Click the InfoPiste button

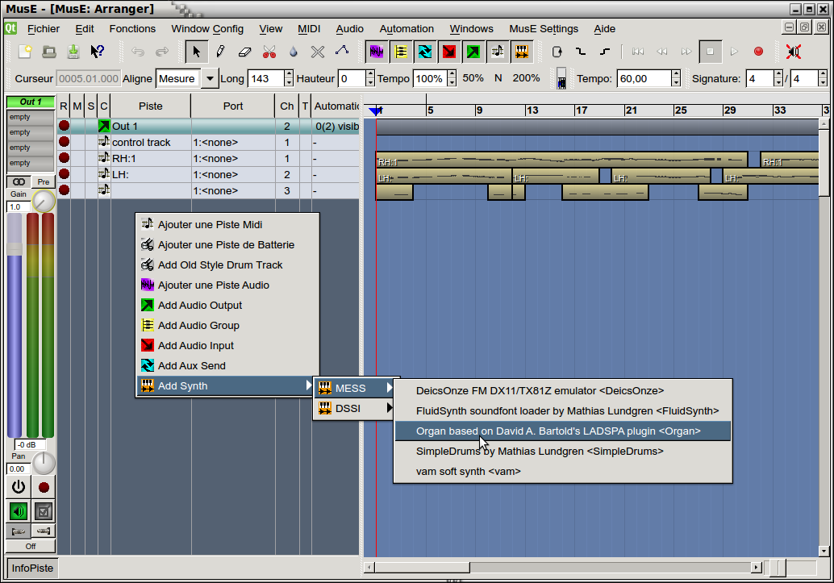coord(32,568)
